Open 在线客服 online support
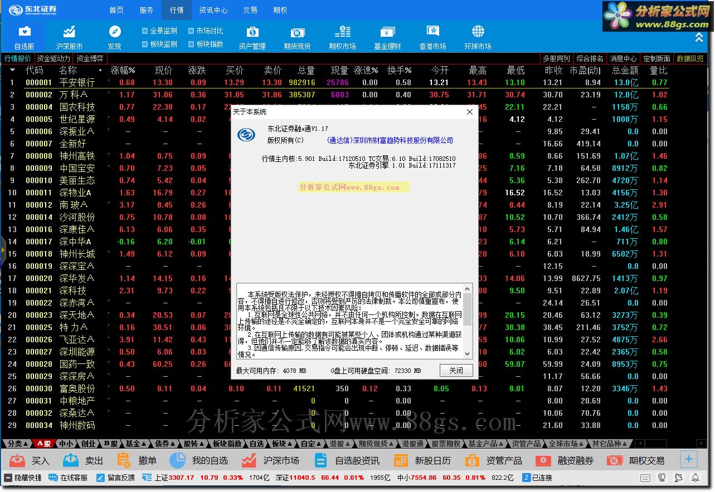Screen dimensions: 715x492 click(x=69, y=478)
